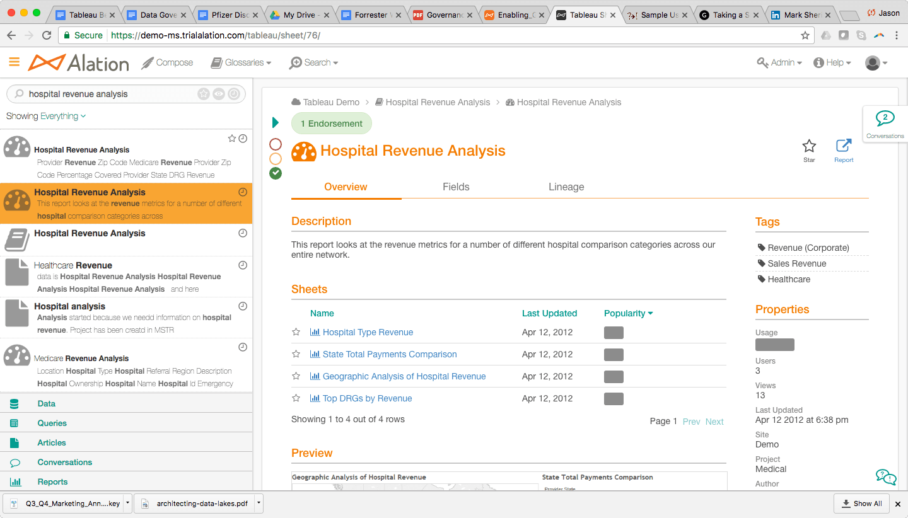Click the help chat bubble icon
908x518 pixels.
coord(886,477)
